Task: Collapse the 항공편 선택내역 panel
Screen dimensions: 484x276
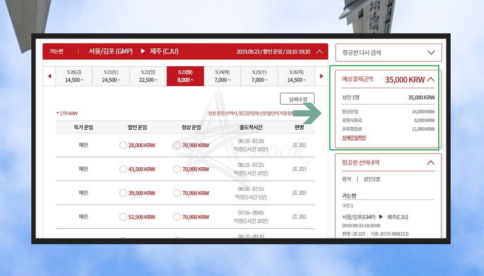Action: click(x=431, y=163)
